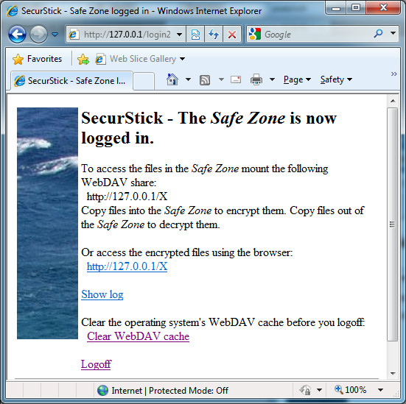
Task: Click the Read Mail icon
Action: click(x=236, y=79)
